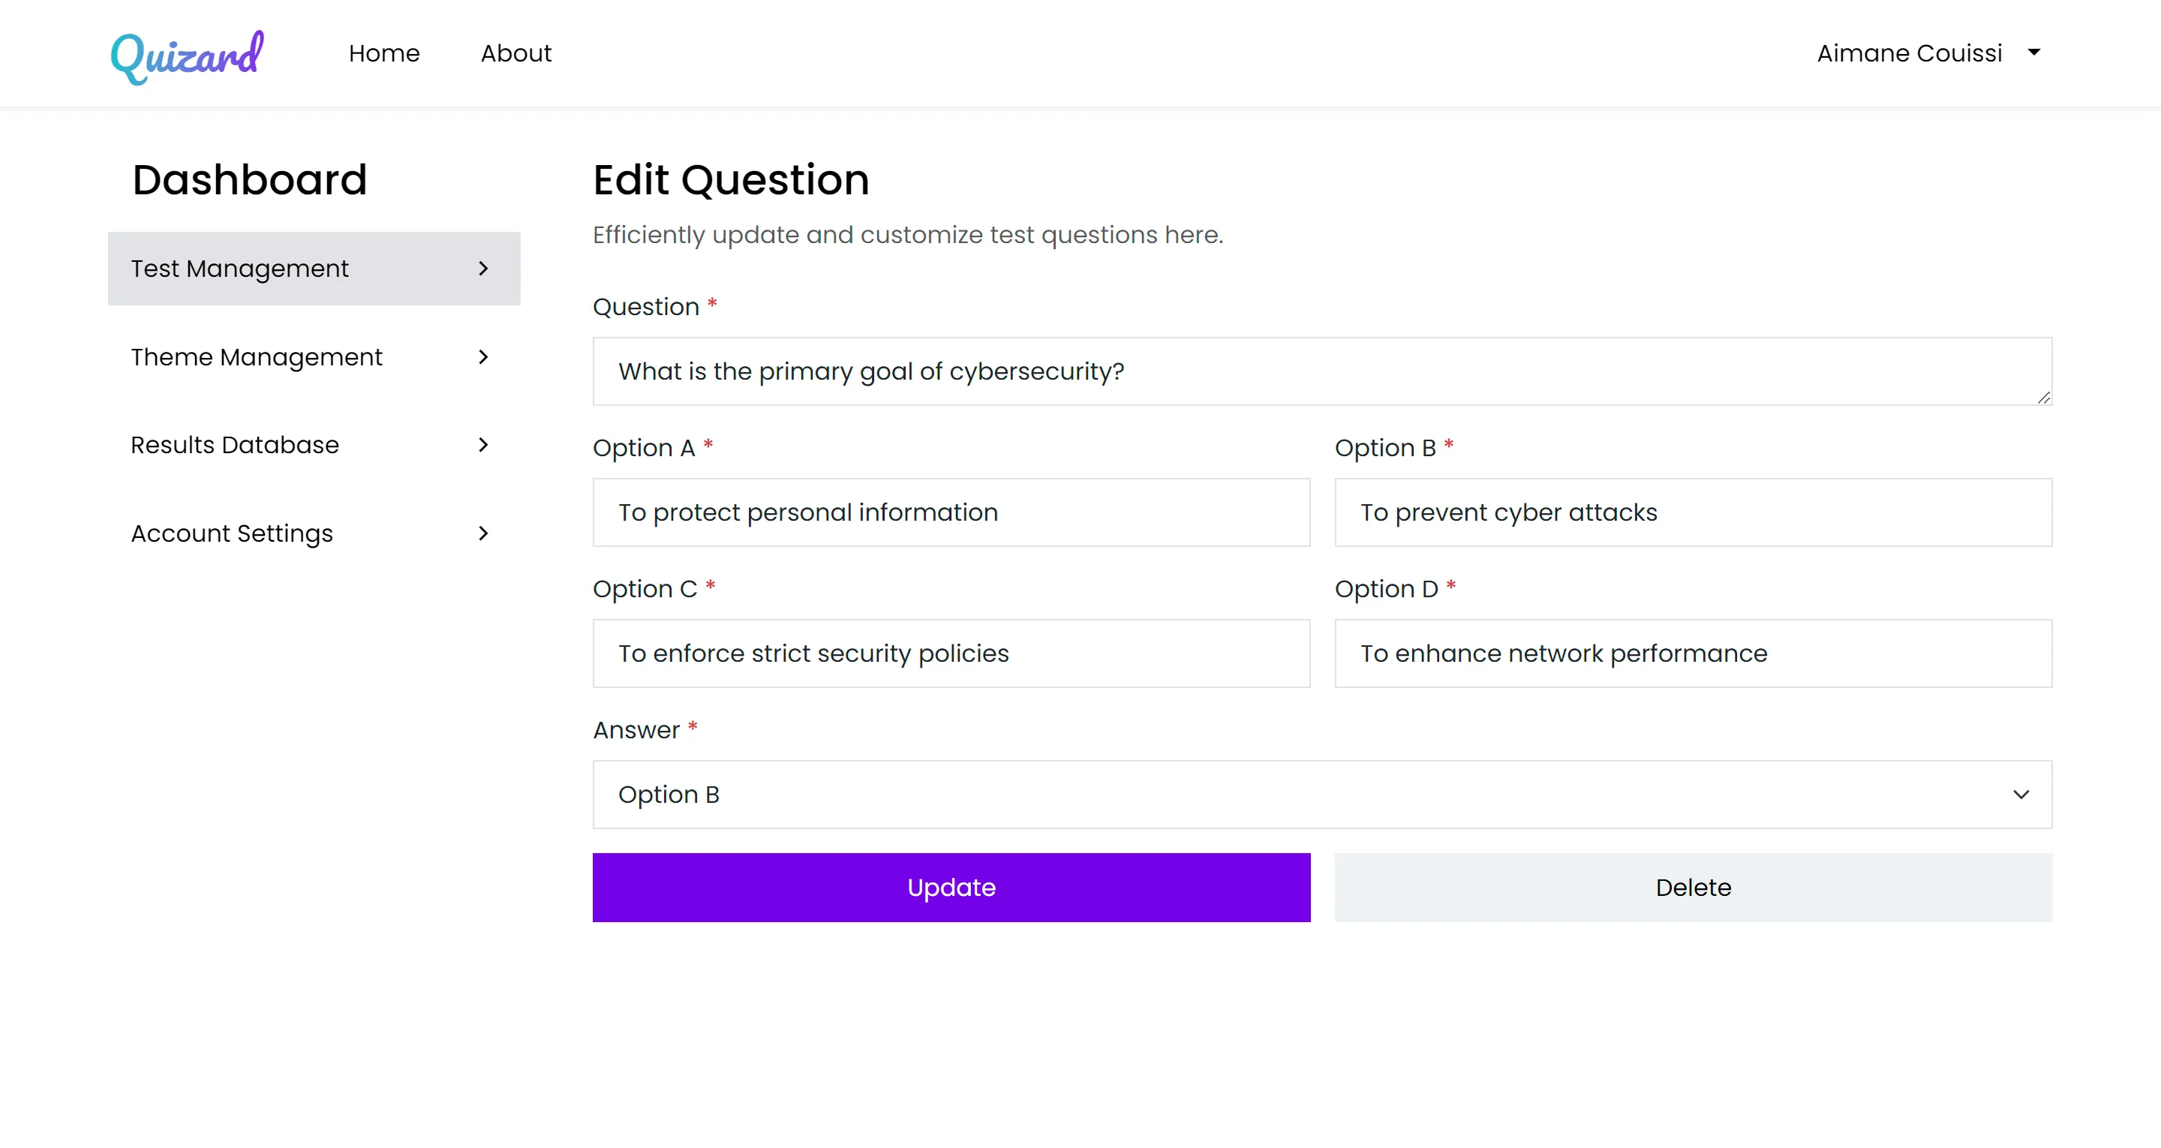Click the Account Settings chevron arrow
2161x1148 pixels.
[483, 533]
